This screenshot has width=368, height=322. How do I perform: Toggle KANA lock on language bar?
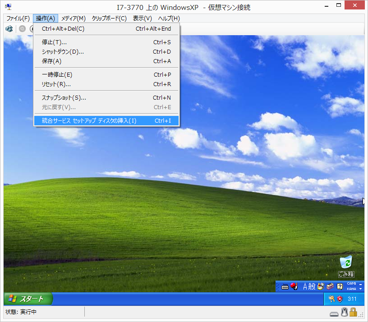(x=351, y=289)
